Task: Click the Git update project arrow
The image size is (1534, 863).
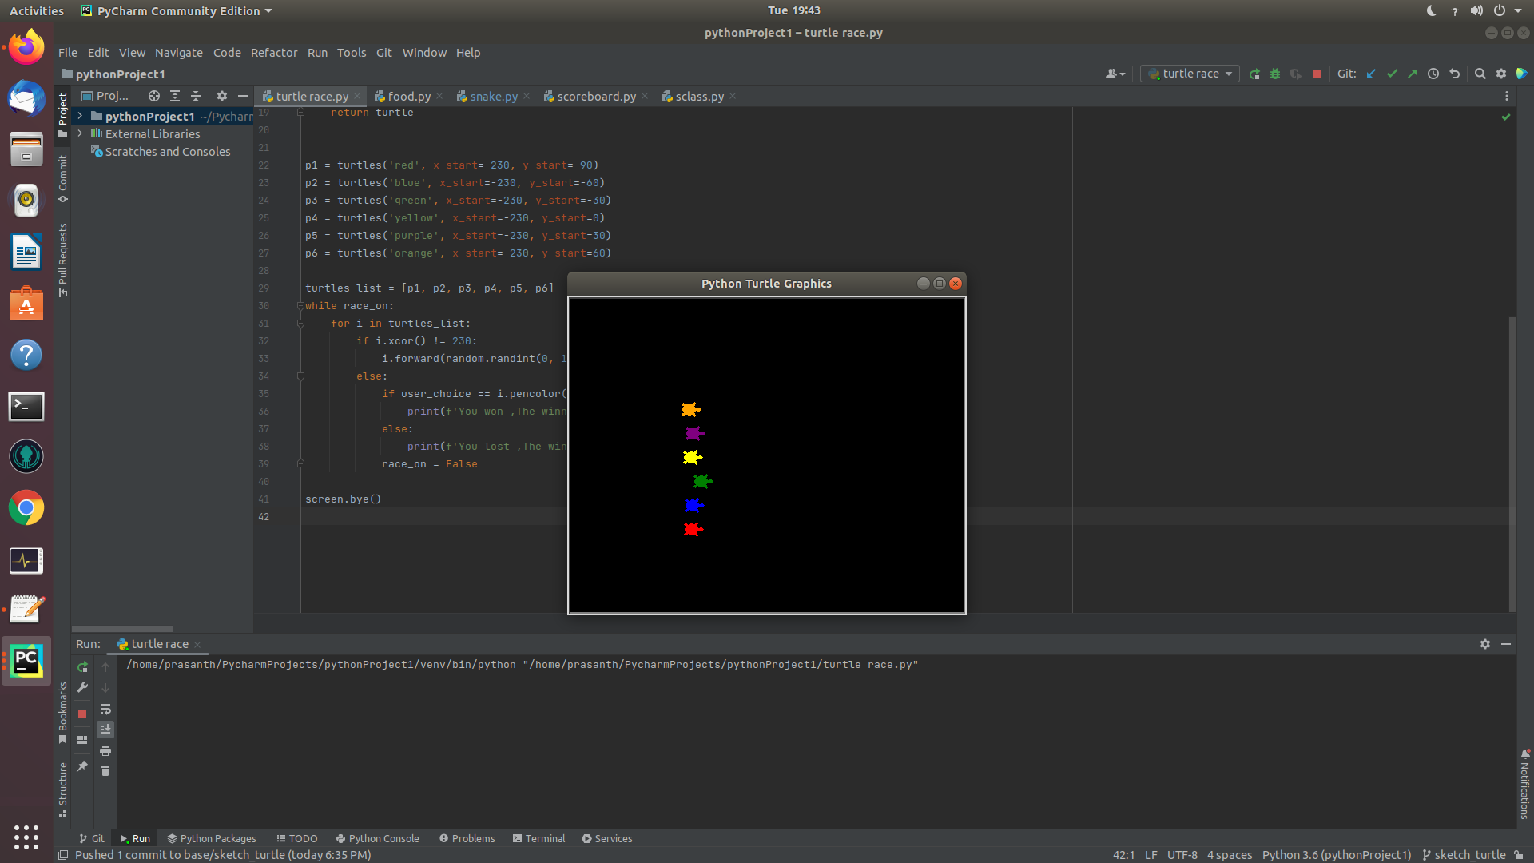Action: (1371, 74)
